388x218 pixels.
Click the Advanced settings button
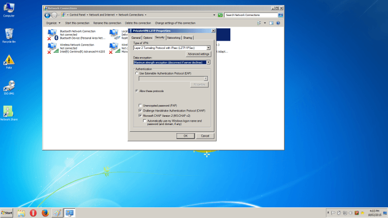[198, 54]
